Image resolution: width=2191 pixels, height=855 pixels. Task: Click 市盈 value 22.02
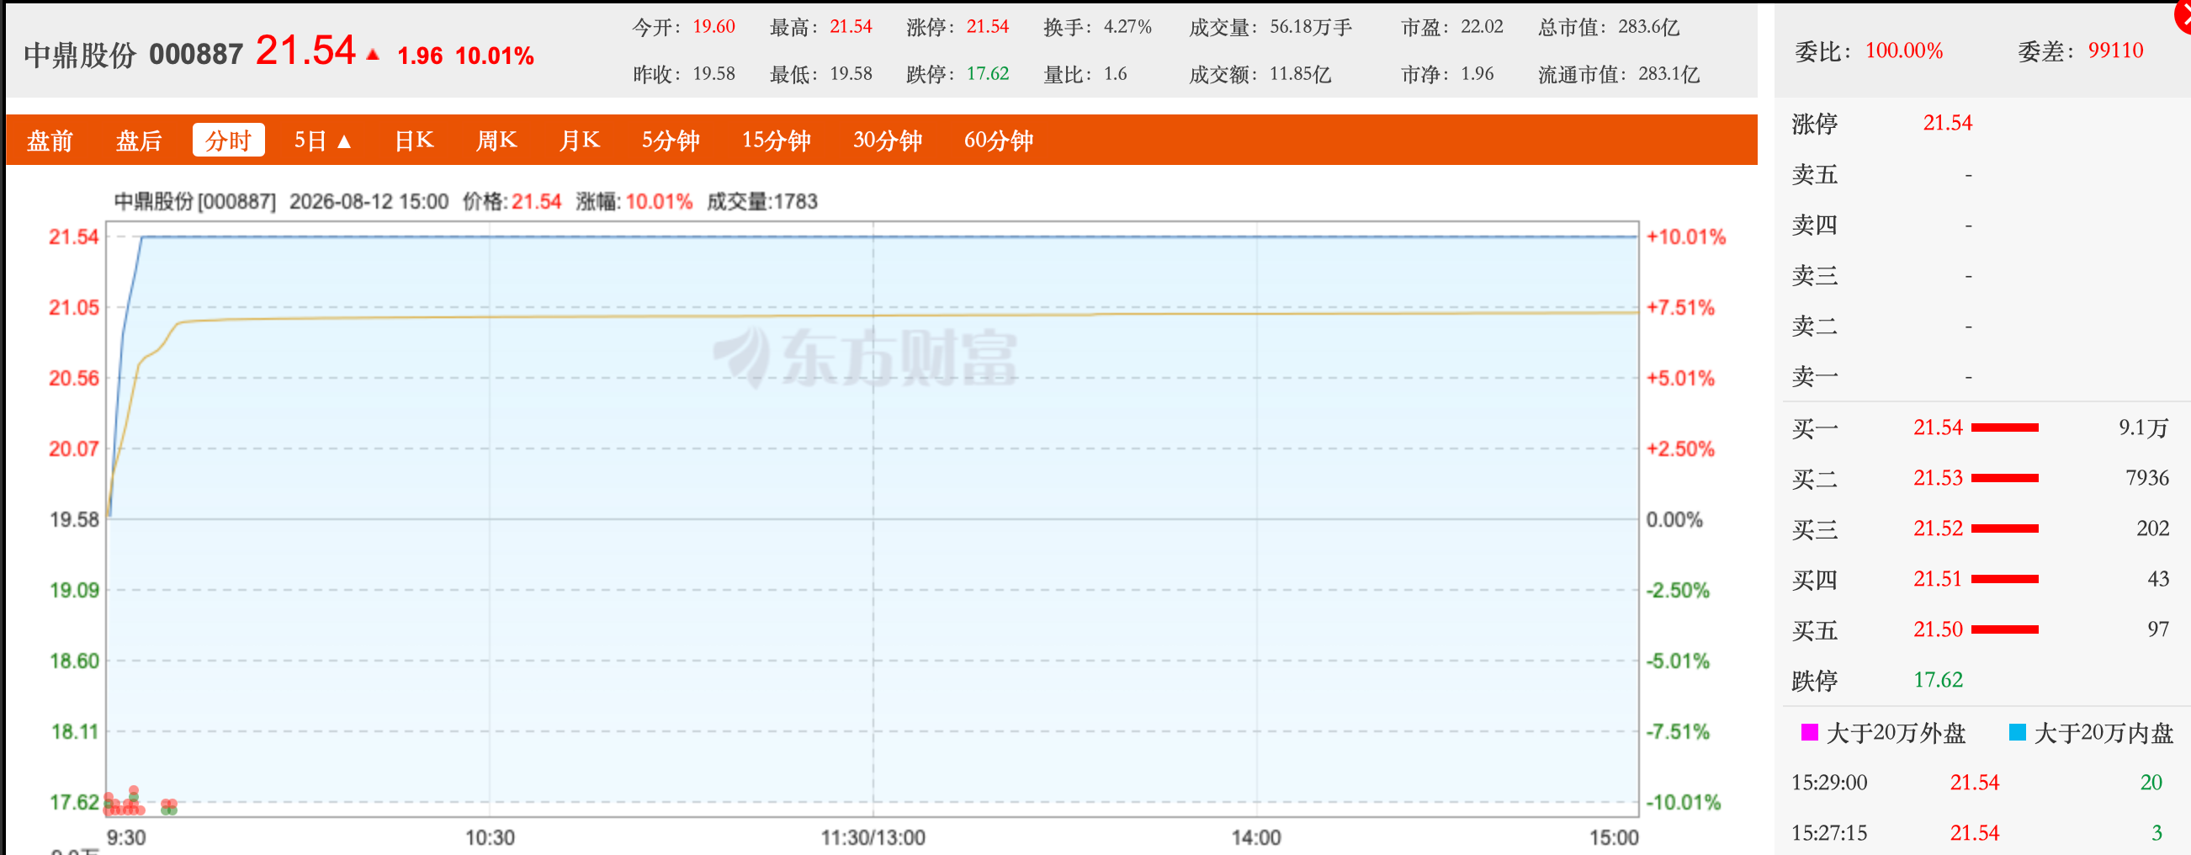1483,26
